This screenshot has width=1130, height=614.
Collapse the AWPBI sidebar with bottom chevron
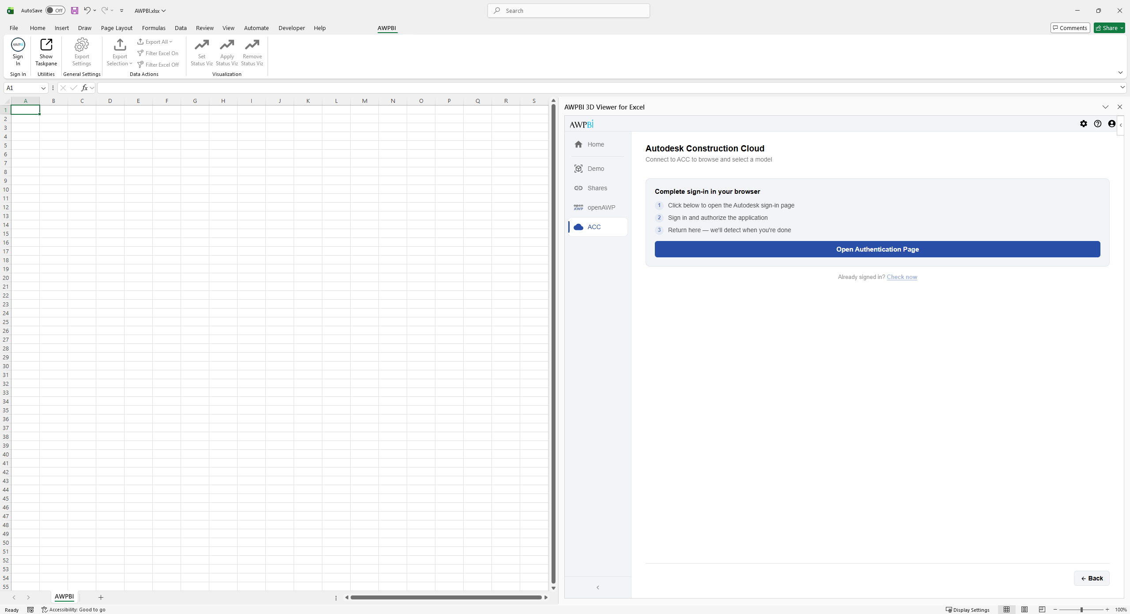pyautogui.click(x=598, y=588)
